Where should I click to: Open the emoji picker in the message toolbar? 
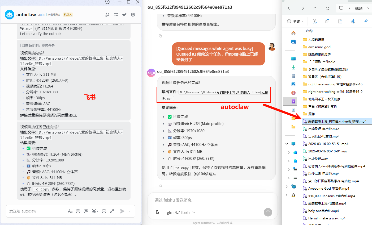(x=78, y=211)
